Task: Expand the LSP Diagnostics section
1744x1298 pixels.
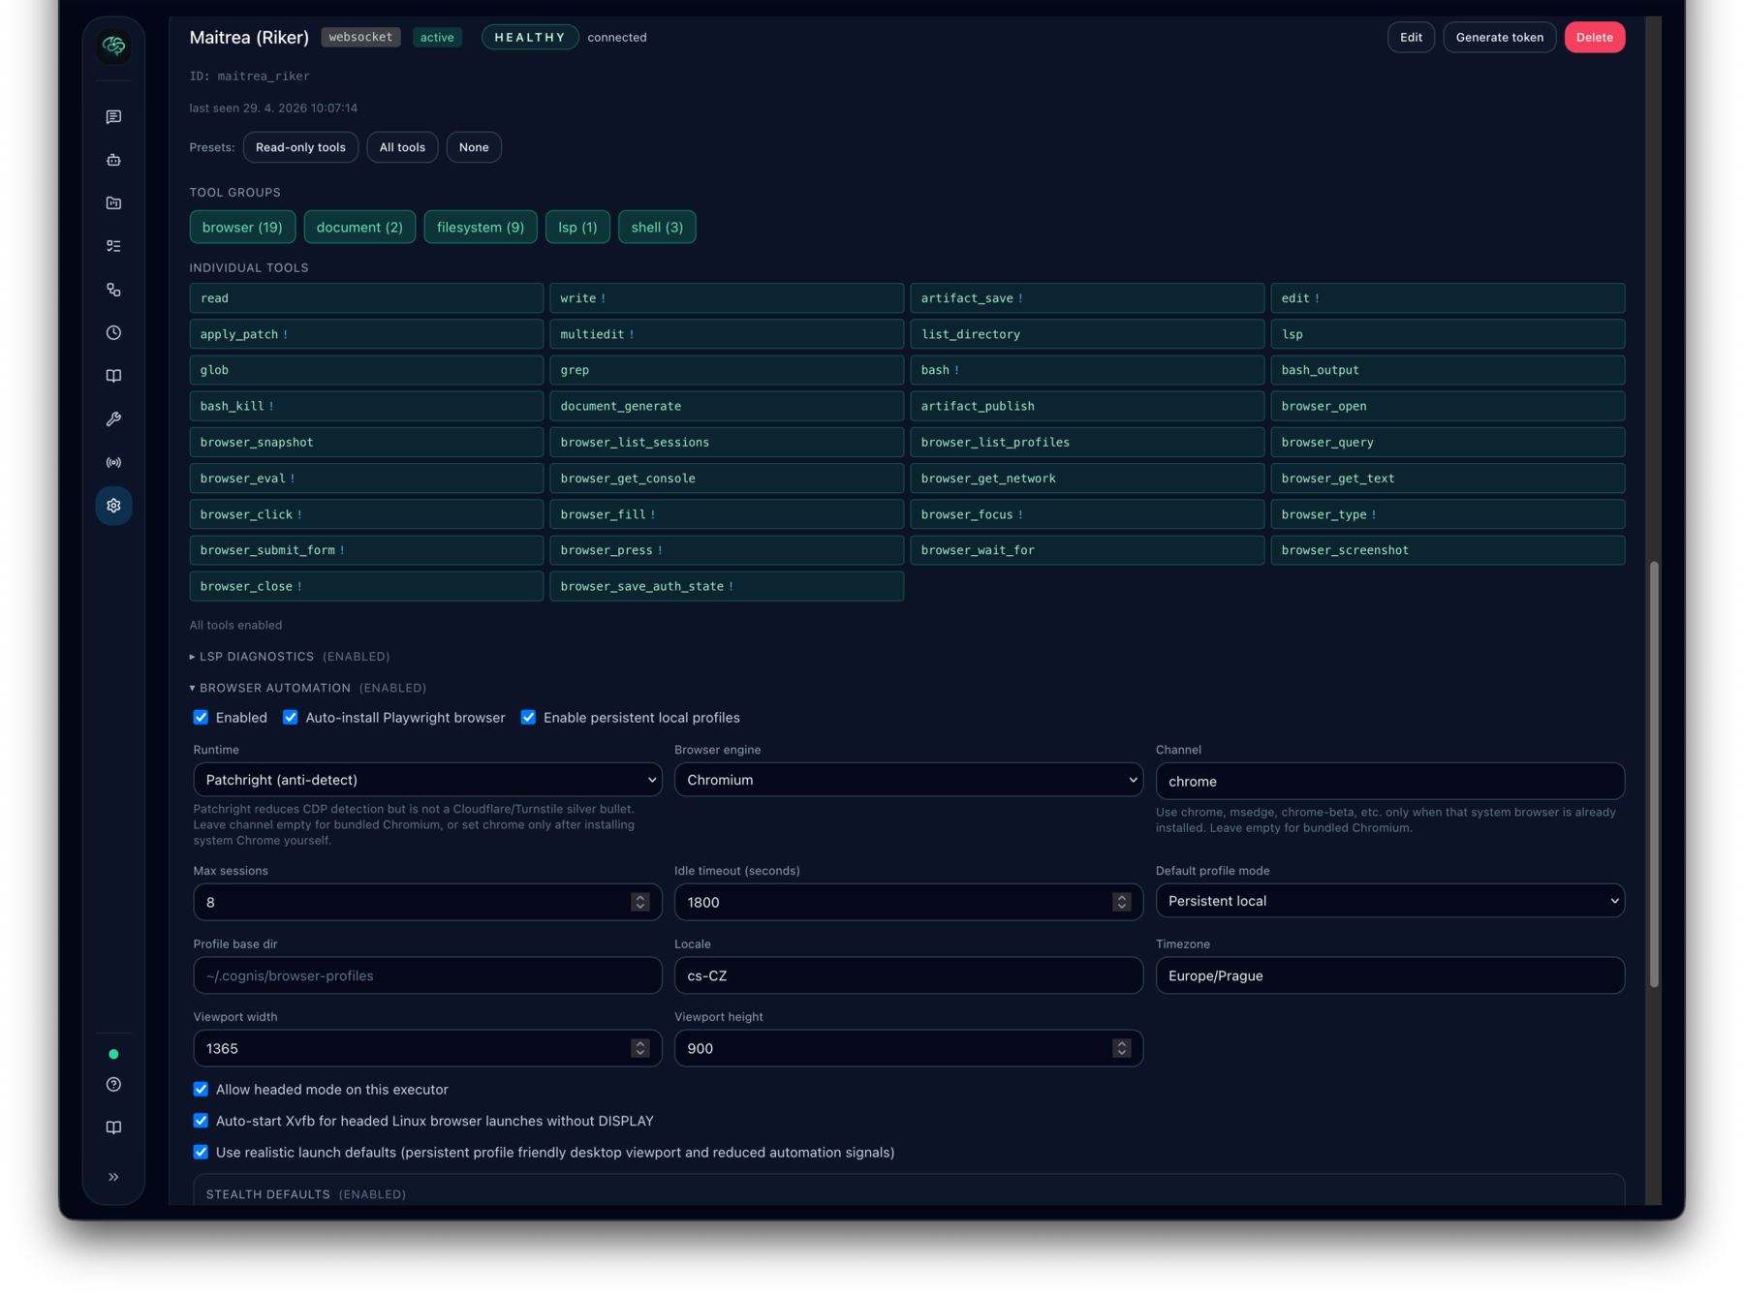Action: pos(290,657)
